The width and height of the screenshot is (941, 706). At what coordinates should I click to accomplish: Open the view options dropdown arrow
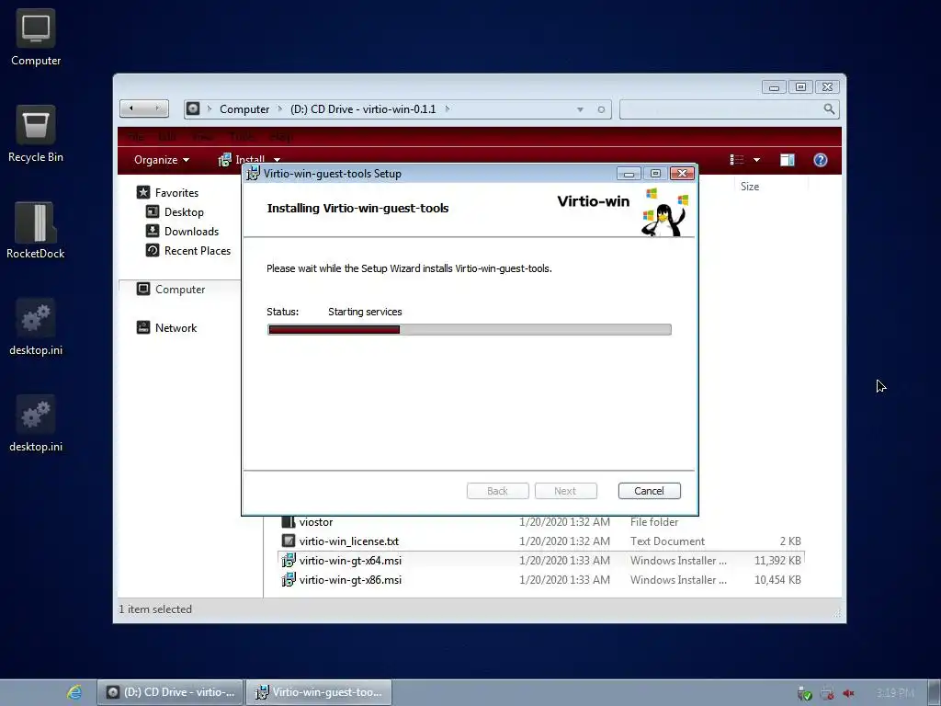tap(756, 160)
